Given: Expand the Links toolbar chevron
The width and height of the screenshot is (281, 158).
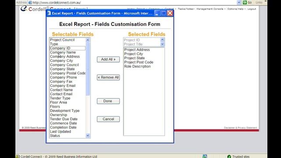Looking at the screenshot, I should [266, 1].
